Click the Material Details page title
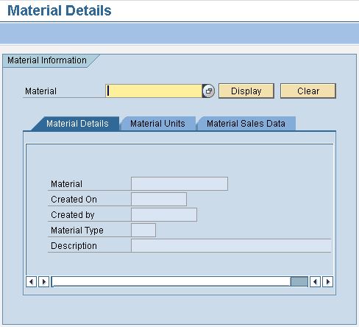 pyautogui.click(x=60, y=10)
